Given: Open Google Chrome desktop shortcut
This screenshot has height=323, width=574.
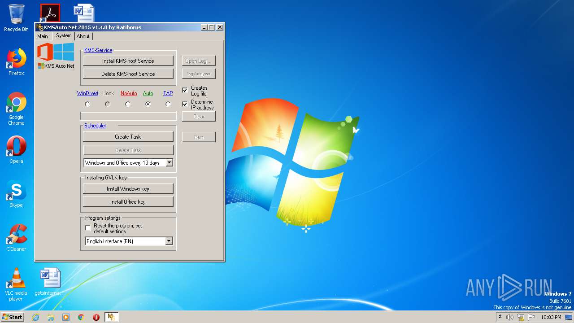Looking at the screenshot, I should click(16, 109).
